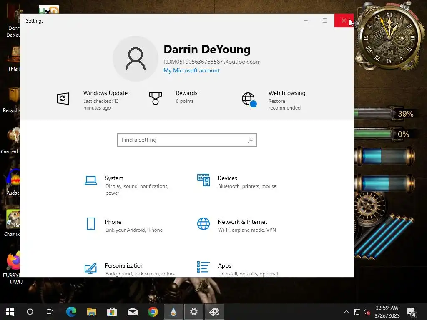The width and height of the screenshot is (427, 320).
Task: Click the Windows Update refresh icon
Action: click(63, 98)
